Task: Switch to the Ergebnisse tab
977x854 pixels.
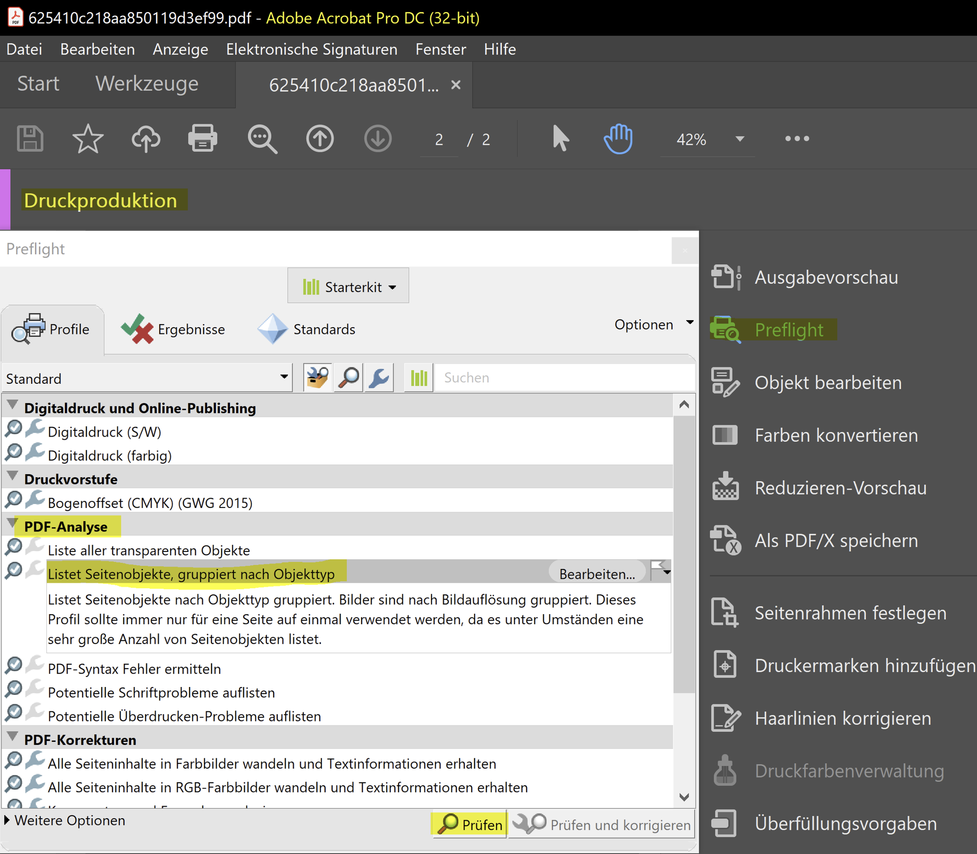Action: point(173,329)
